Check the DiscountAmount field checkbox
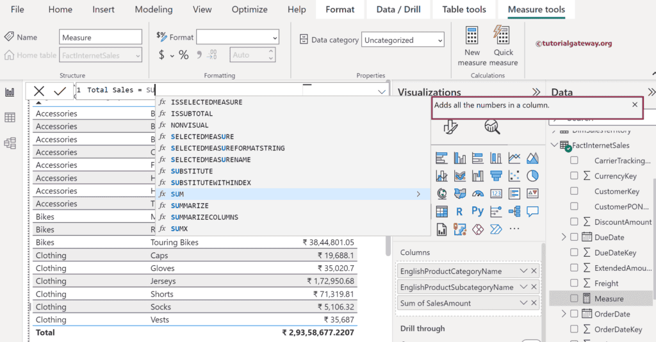This screenshot has height=342, width=656. click(574, 222)
